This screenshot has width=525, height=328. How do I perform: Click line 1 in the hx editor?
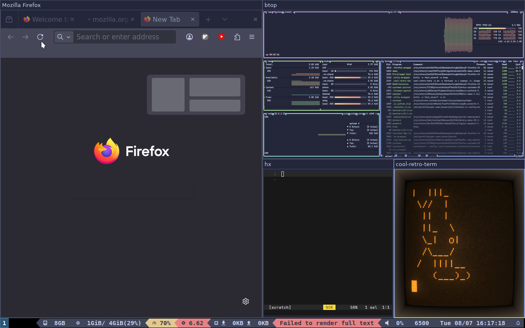click(x=328, y=174)
